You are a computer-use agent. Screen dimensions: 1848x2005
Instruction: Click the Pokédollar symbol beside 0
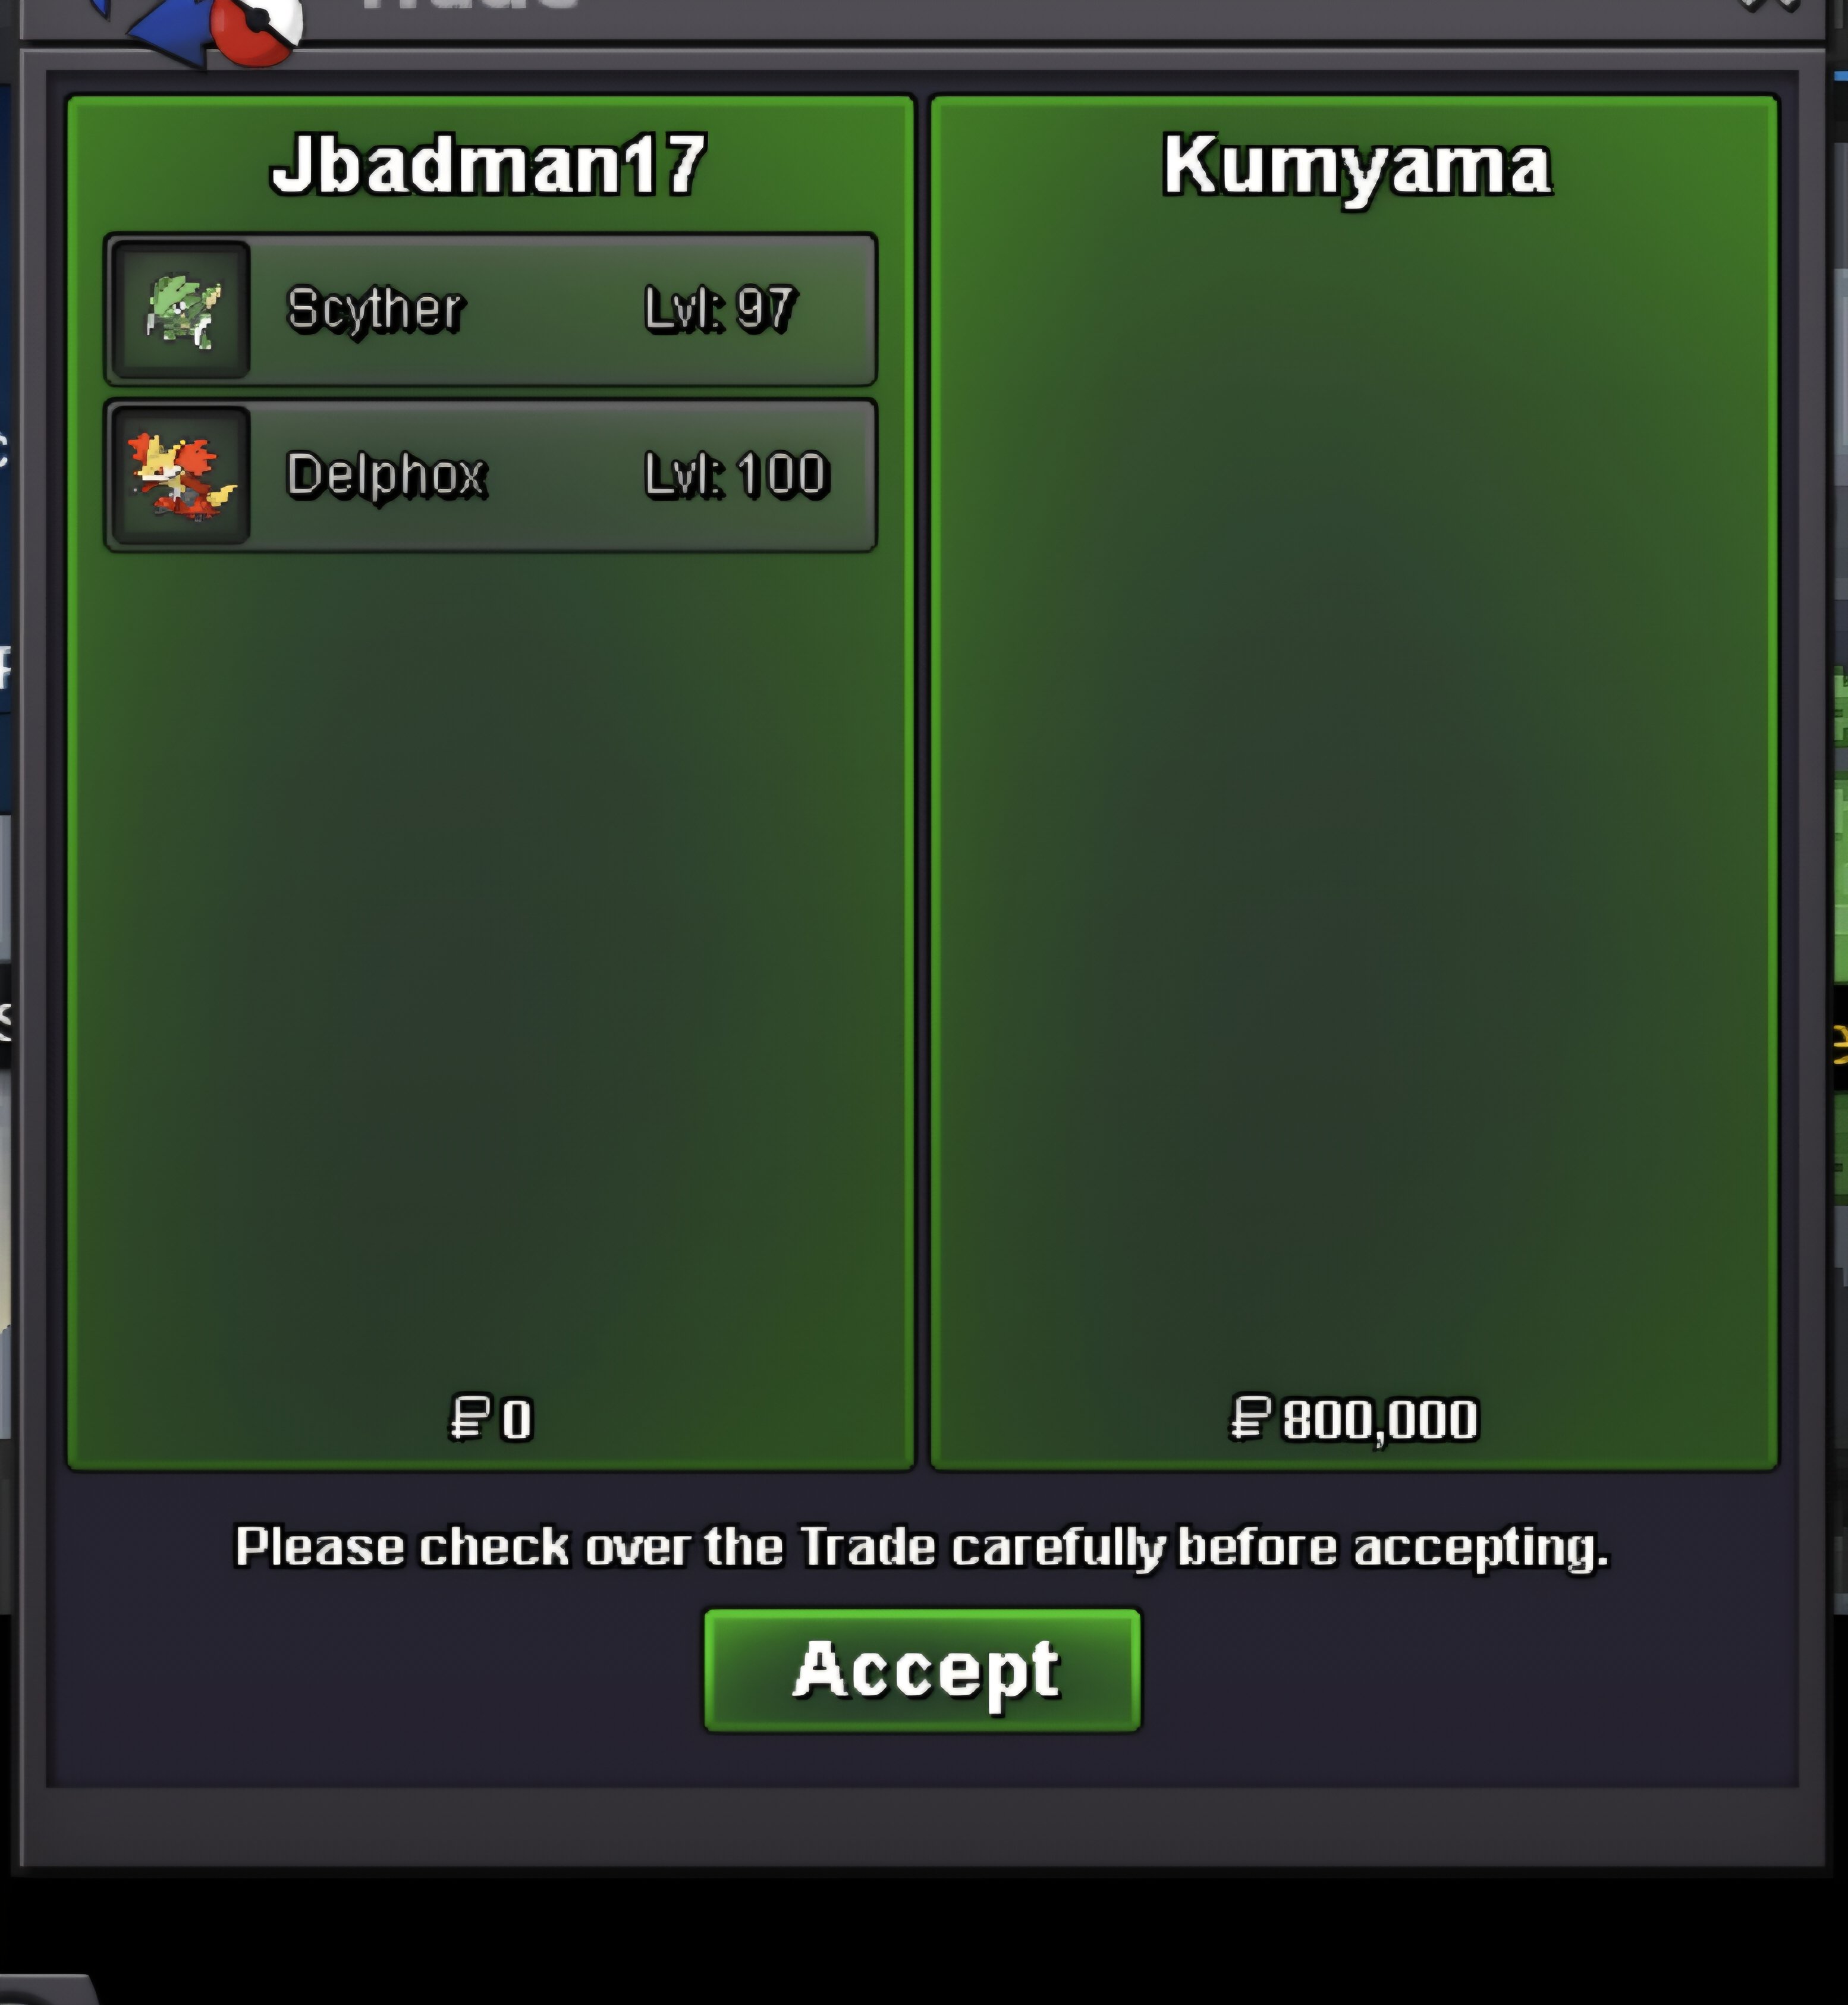pos(469,1418)
